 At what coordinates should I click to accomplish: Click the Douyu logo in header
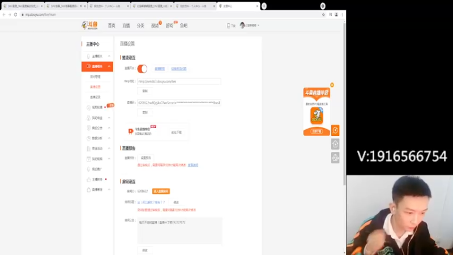(89, 25)
